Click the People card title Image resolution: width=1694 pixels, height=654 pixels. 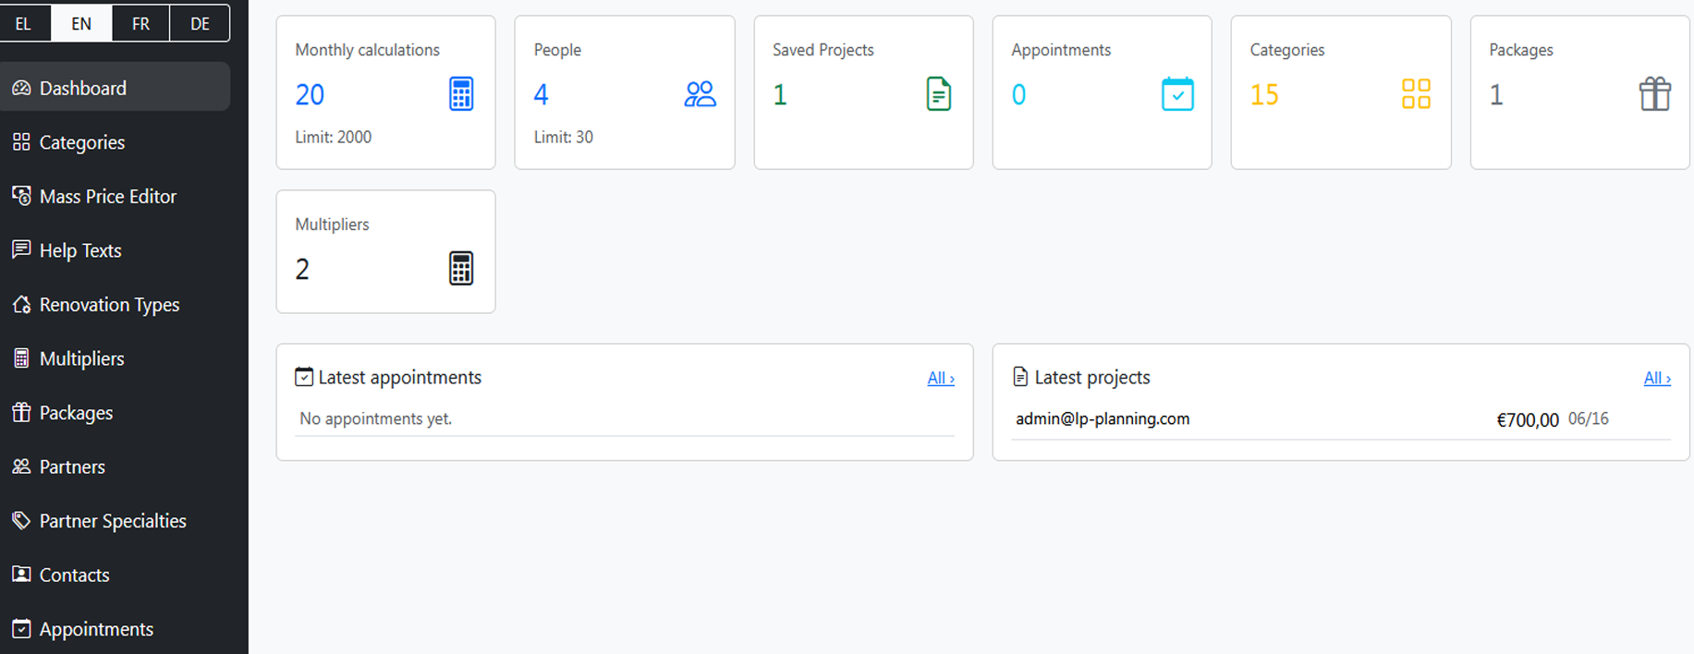pyautogui.click(x=557, y=50)
